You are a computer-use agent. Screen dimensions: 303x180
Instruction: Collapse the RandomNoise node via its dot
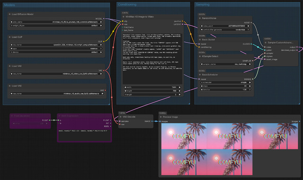200,18
